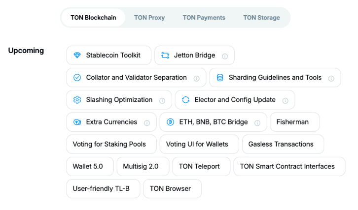
Task: Show info for Slashing Optimization
Action: tap(162, 101)
